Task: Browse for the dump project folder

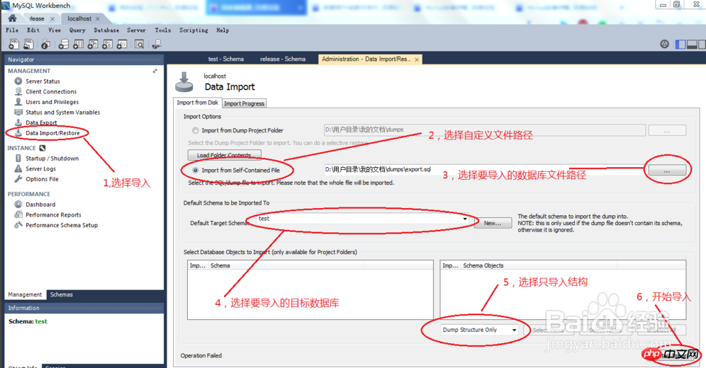Action: [x=667, y=131]
